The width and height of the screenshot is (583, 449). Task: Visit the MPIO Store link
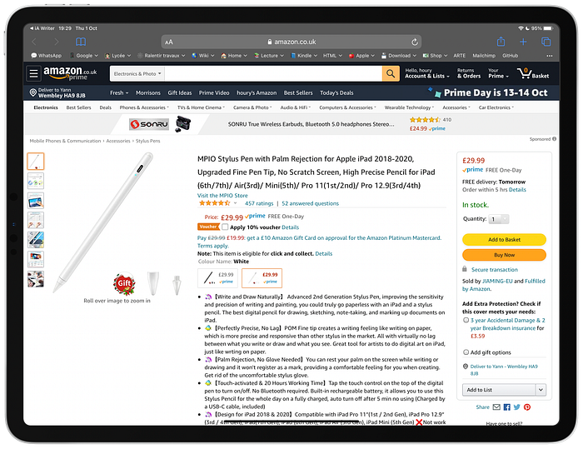click(x=222, y=196)
